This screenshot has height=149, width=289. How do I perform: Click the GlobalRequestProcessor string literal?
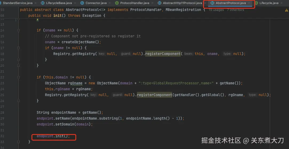[x=176, y=83]
